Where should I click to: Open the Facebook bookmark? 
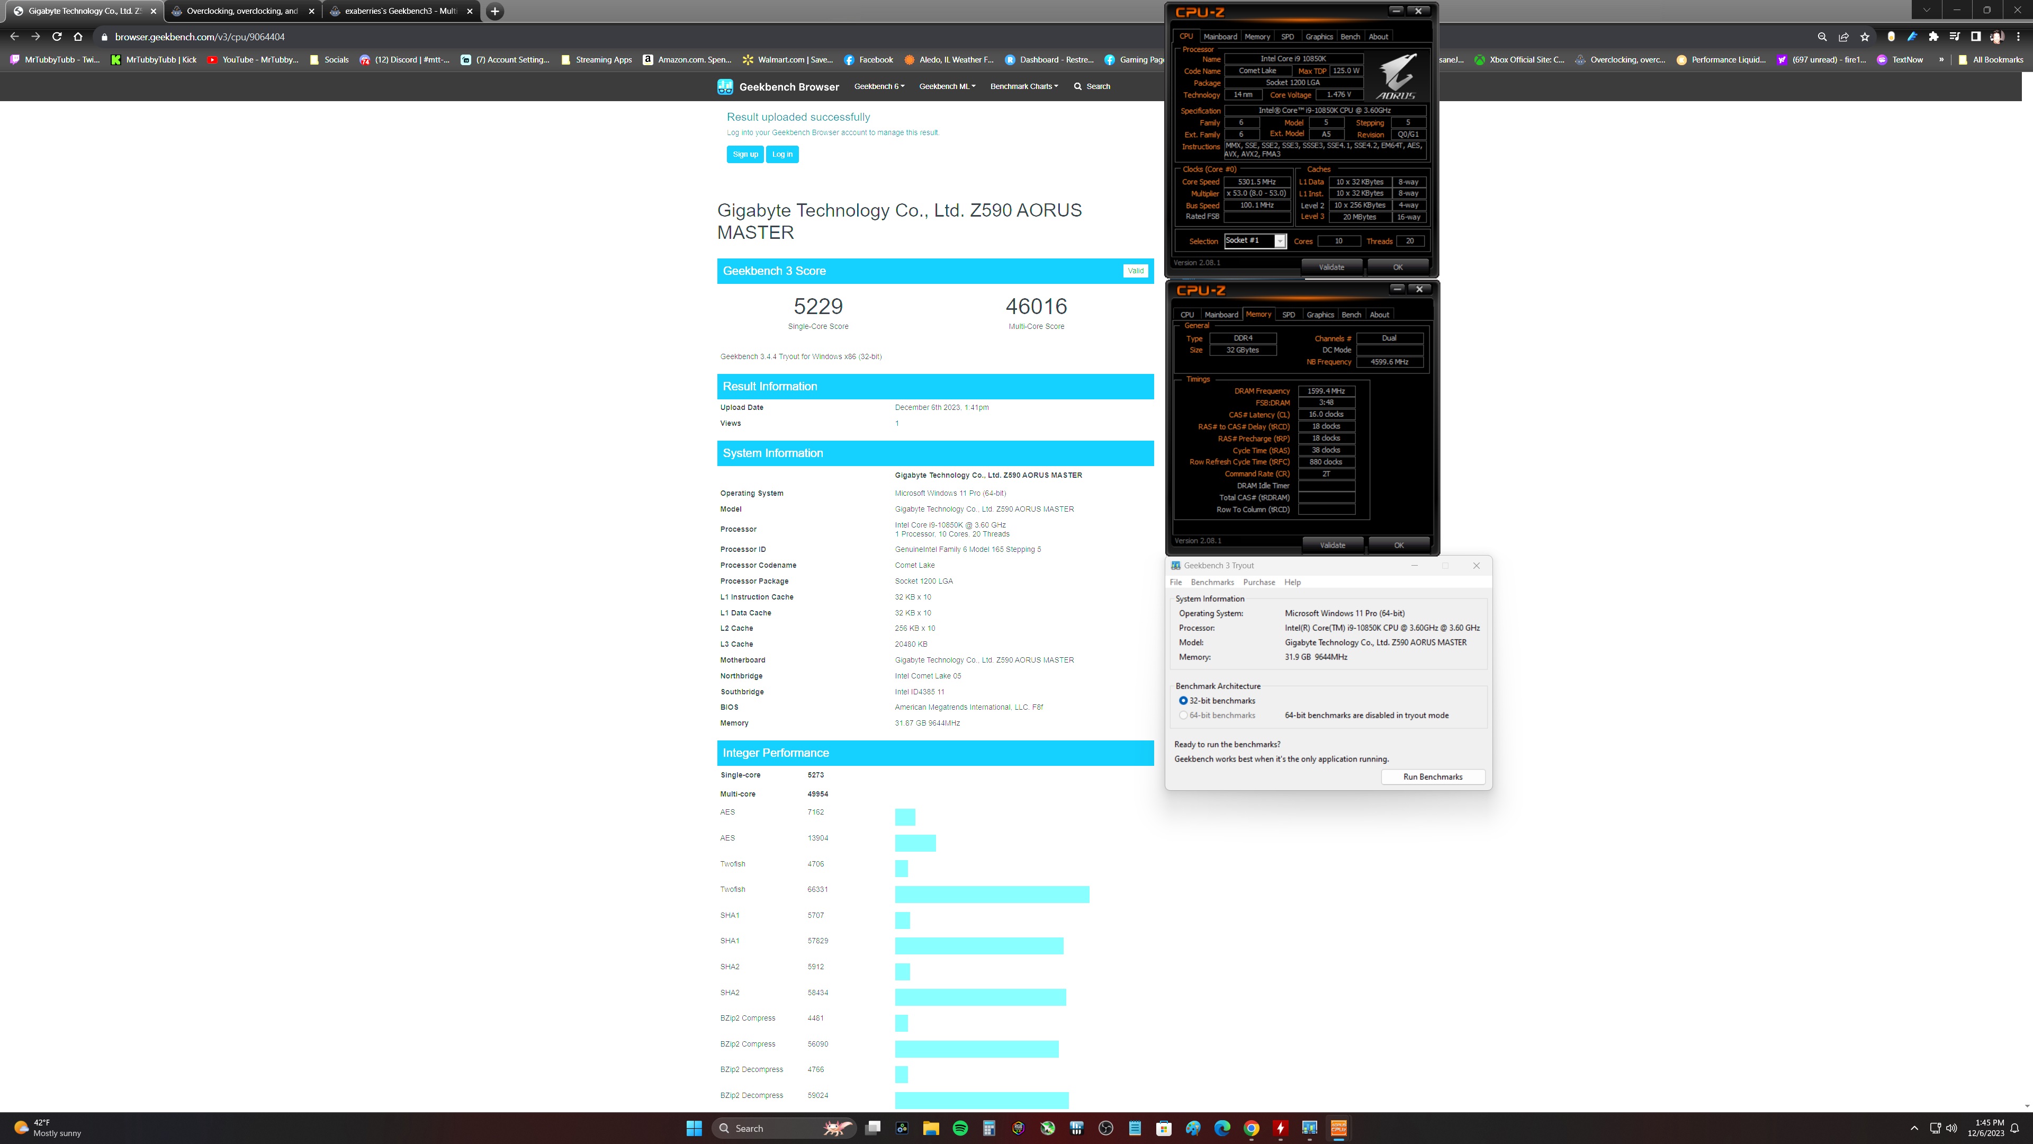pyautogui.click(x=869, y=60)
